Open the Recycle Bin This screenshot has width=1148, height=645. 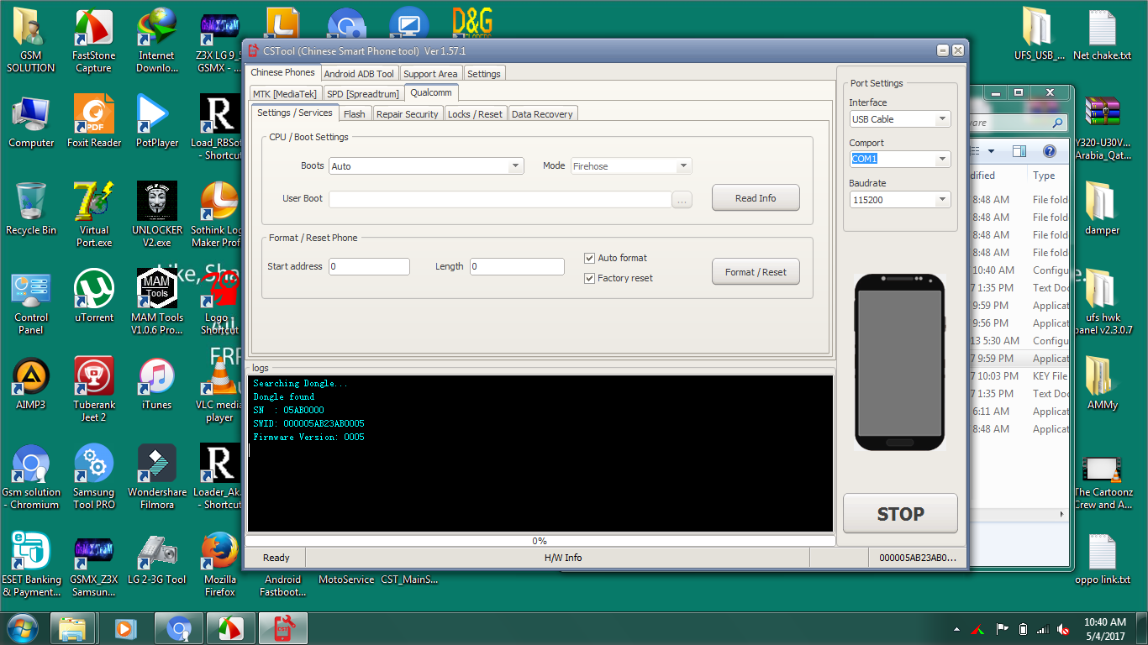(31, 208)
